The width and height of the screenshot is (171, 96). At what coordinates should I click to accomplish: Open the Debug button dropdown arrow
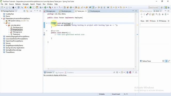pos(43,7)
